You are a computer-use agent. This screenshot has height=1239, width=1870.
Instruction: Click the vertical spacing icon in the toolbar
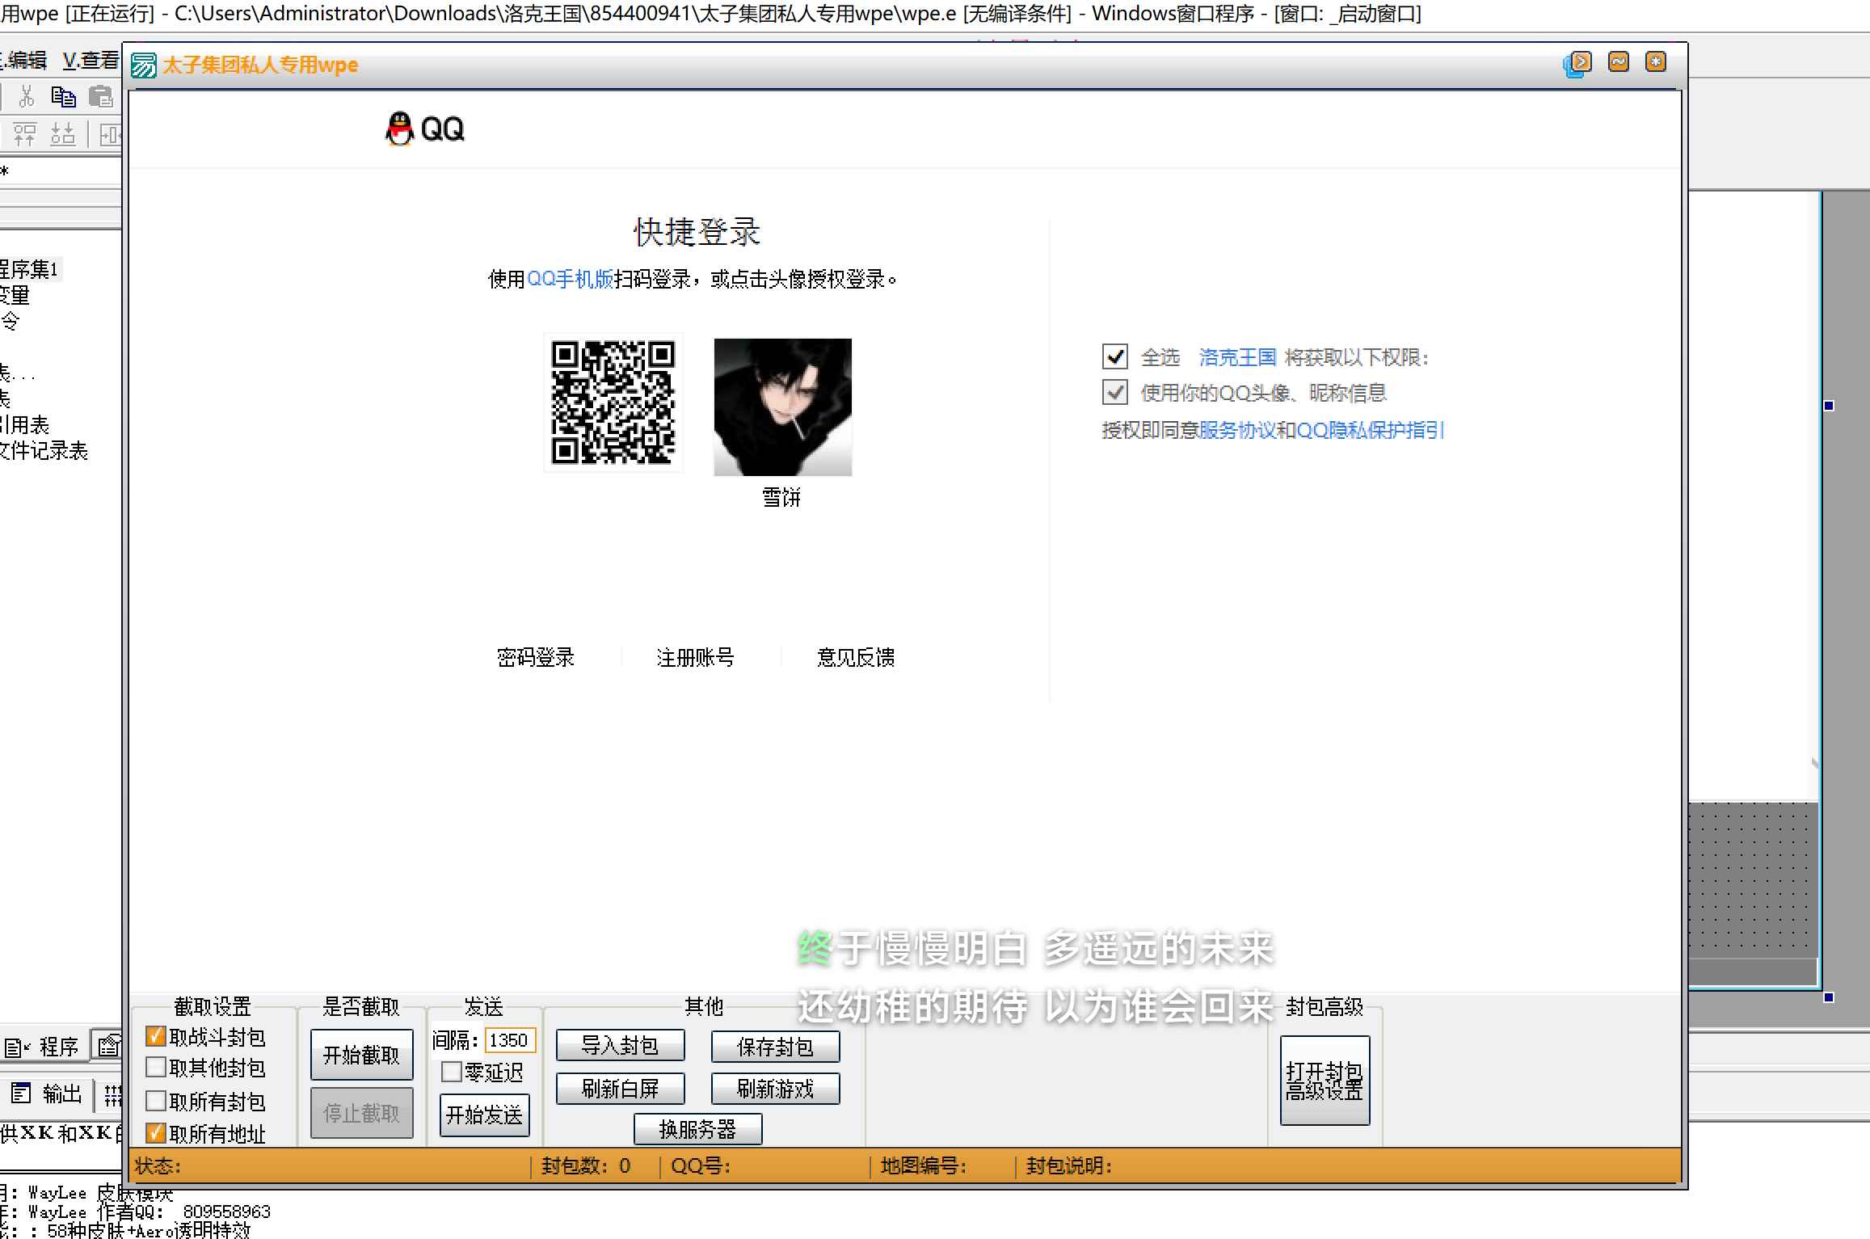point(63,133)
